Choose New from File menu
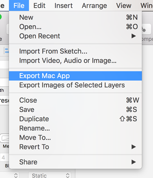Screen dimensions: 153x178 [75, 17]
